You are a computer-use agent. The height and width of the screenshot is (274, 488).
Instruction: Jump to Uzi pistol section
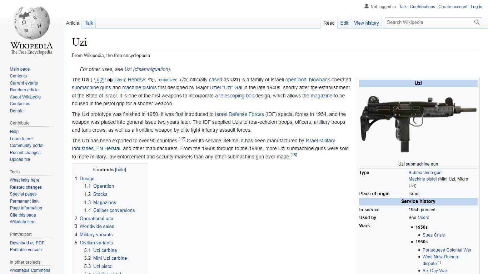pyautogui.click(x=103, y=267)
